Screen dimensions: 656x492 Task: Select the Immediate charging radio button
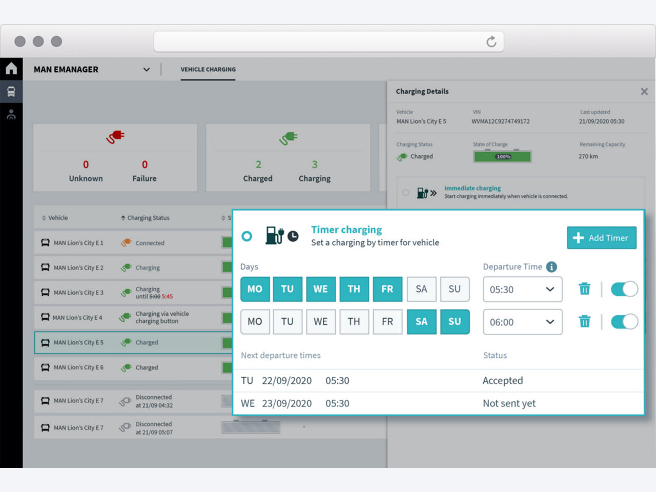coord(405,193)
